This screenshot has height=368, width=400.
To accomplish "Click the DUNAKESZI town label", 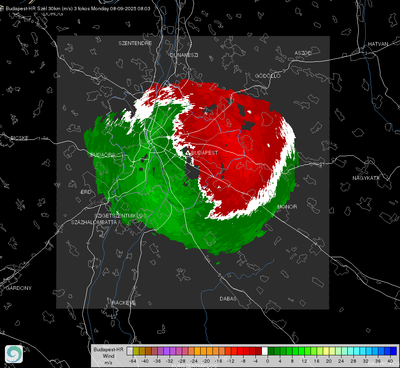I will (184, 55).
